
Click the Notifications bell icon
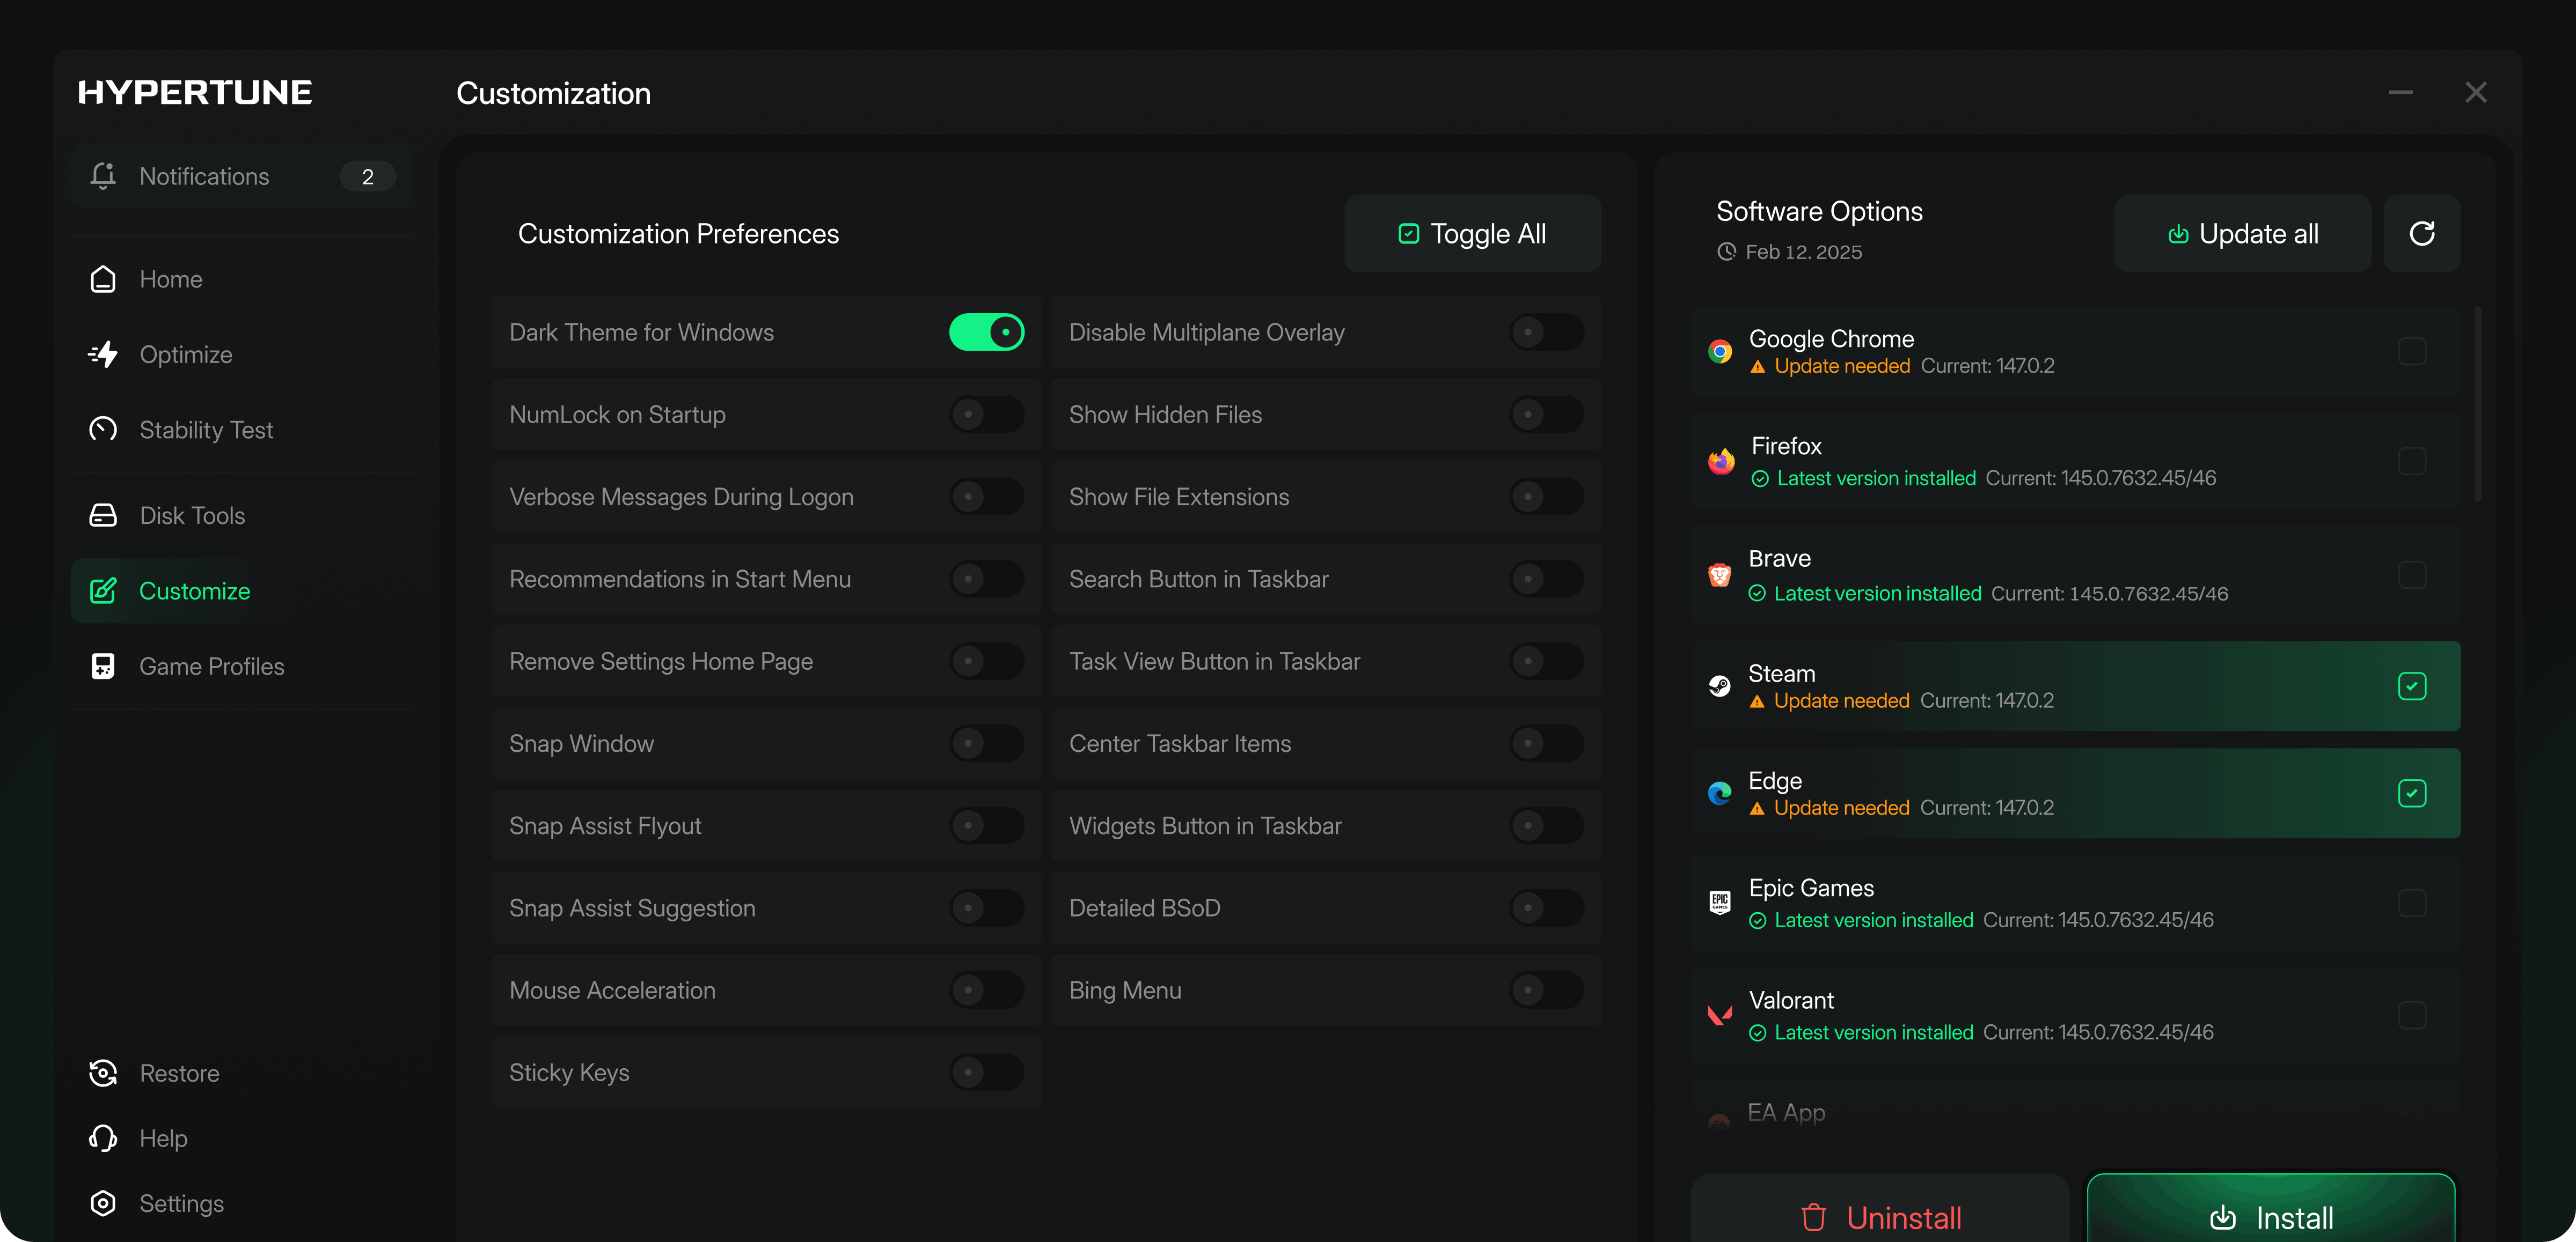tap(103, 176)
